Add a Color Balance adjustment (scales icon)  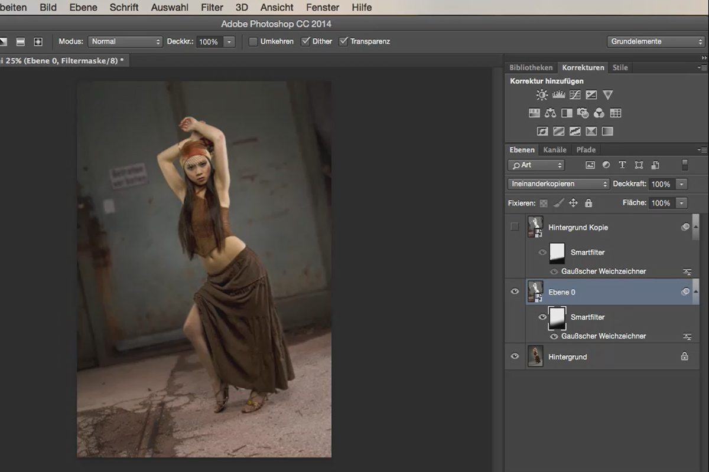(x=551, y=113)
